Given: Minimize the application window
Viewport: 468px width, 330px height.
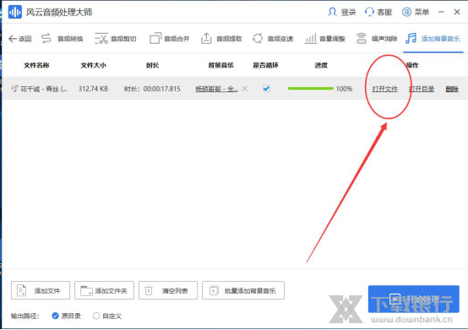Looking at the screenshot, I should click(441, 12).
